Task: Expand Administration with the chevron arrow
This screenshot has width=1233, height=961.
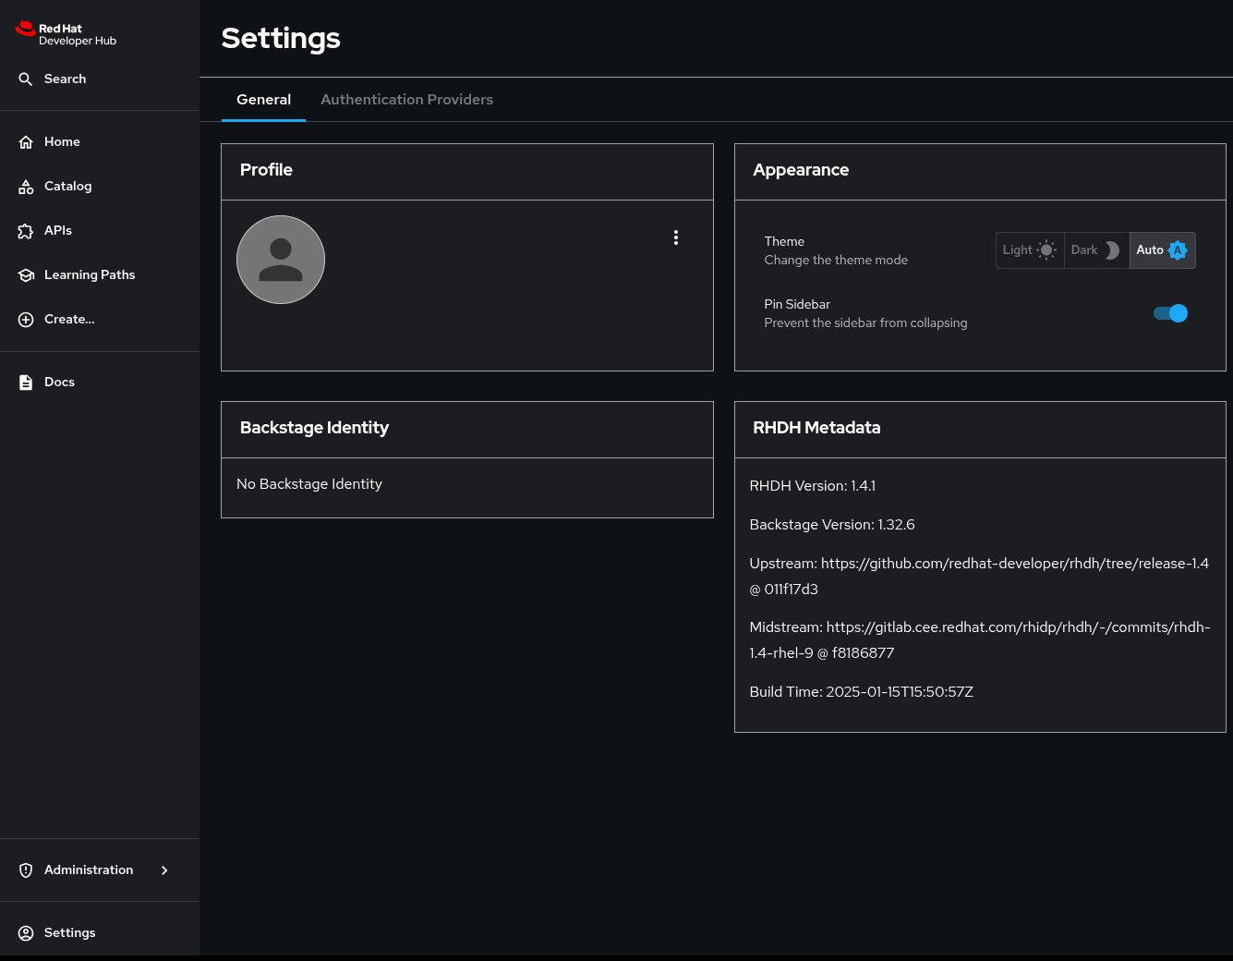Action: [164, 870]
